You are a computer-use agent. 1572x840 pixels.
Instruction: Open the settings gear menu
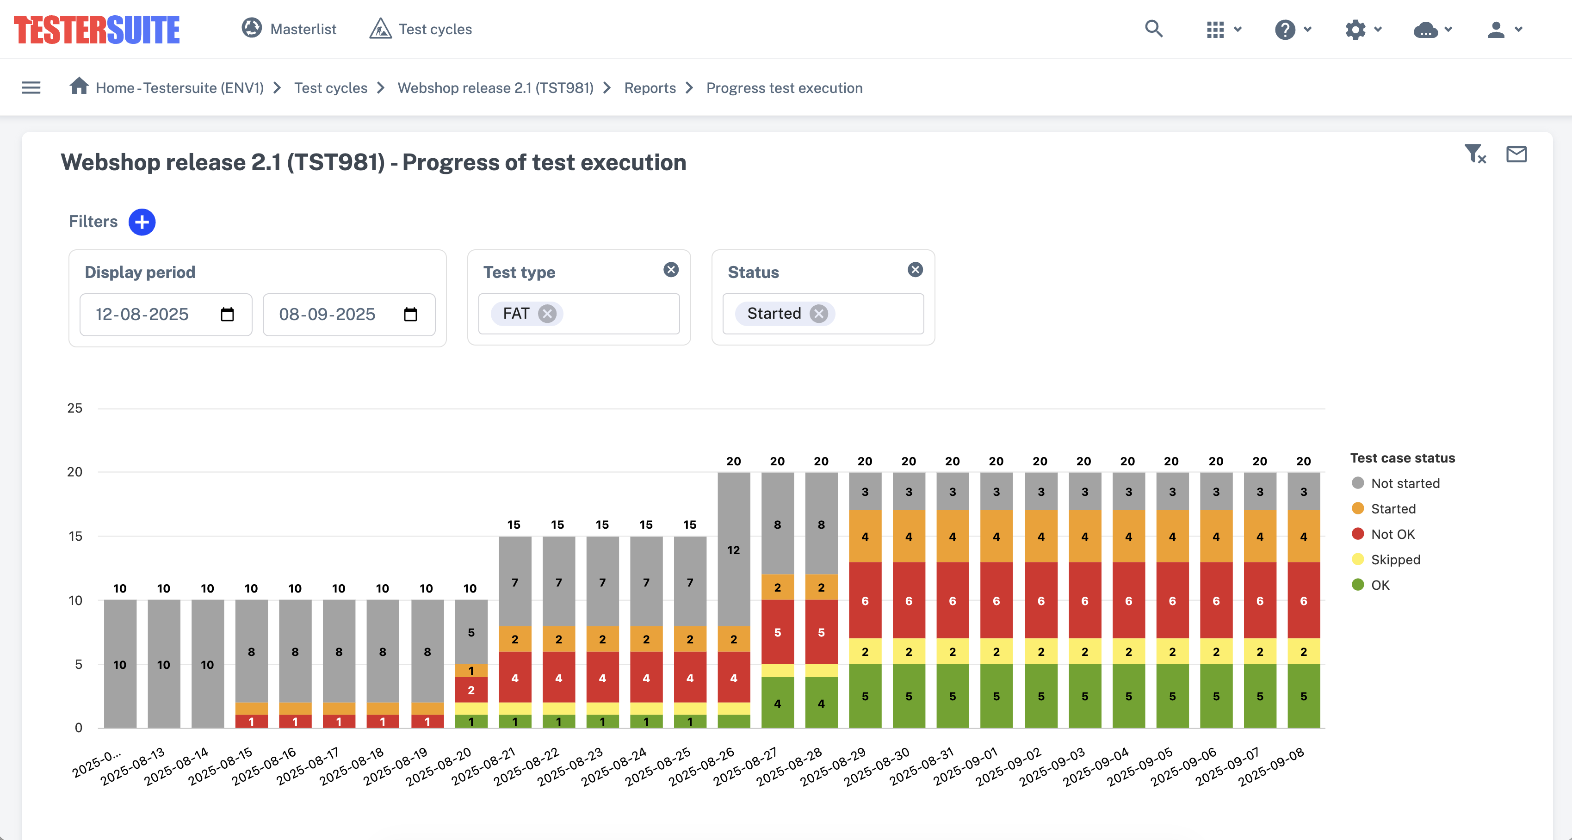(1355, 29)
